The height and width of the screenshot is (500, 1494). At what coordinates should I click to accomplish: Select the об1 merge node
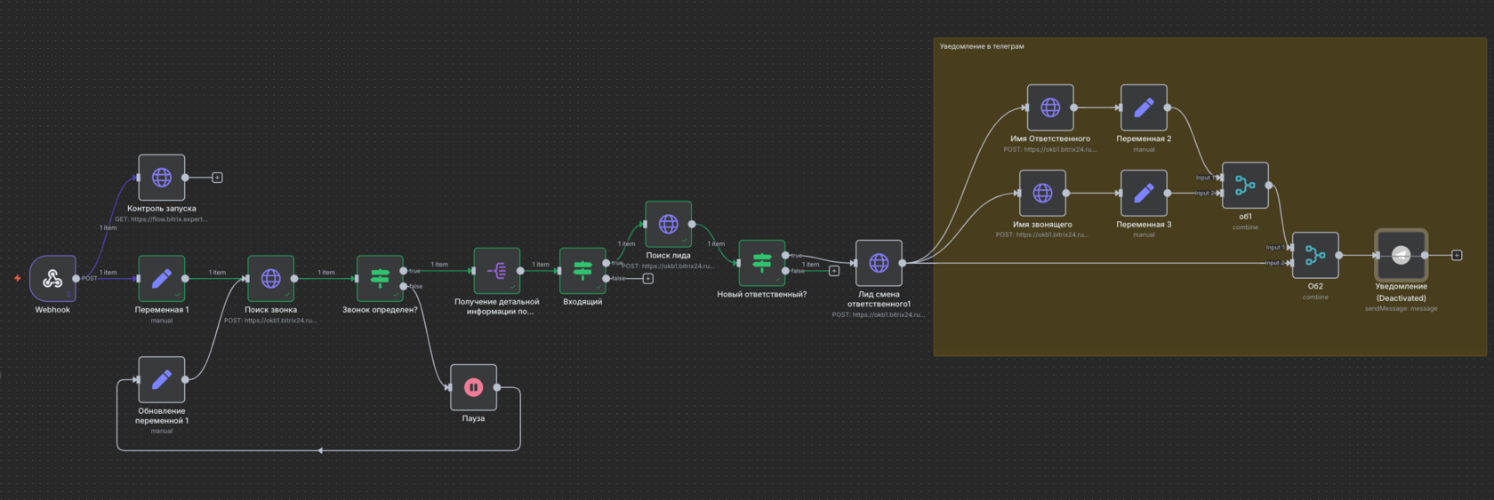[1245, 186]
